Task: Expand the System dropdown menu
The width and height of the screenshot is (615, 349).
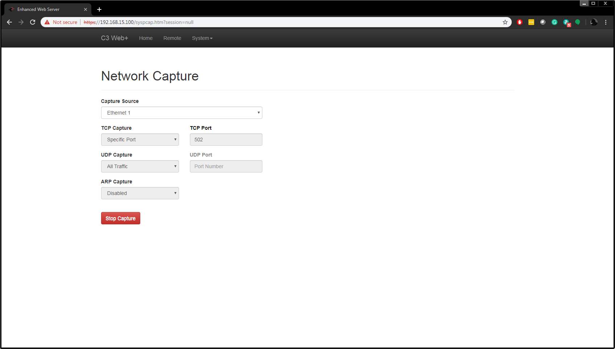Action: coord(202,38)
